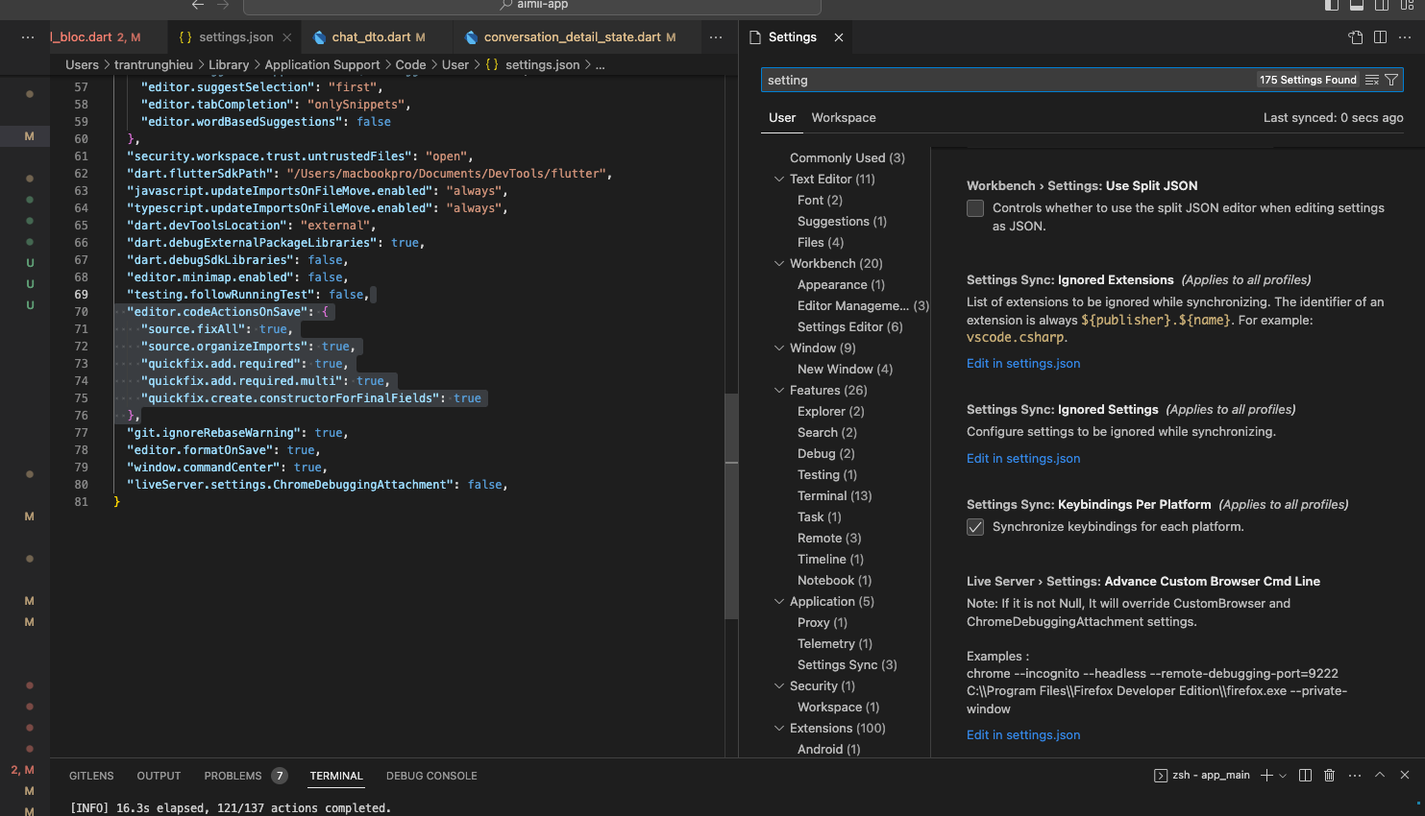Viewport: 1425px width, 816px height.
Task: Kill terminal with trash icon
Action: pyautogui.click(x=1330, y=775)
